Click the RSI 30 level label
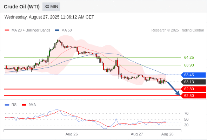Image resolution: width=207 pixels, height=140 pixels. [186, 125]
